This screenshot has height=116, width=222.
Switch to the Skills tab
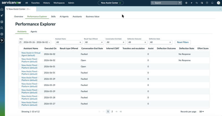pyautogui.click(x=53, y=17)
